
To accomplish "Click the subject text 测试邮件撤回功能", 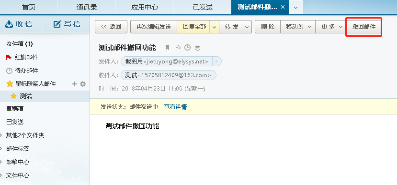I will click(x=127, y=47).
